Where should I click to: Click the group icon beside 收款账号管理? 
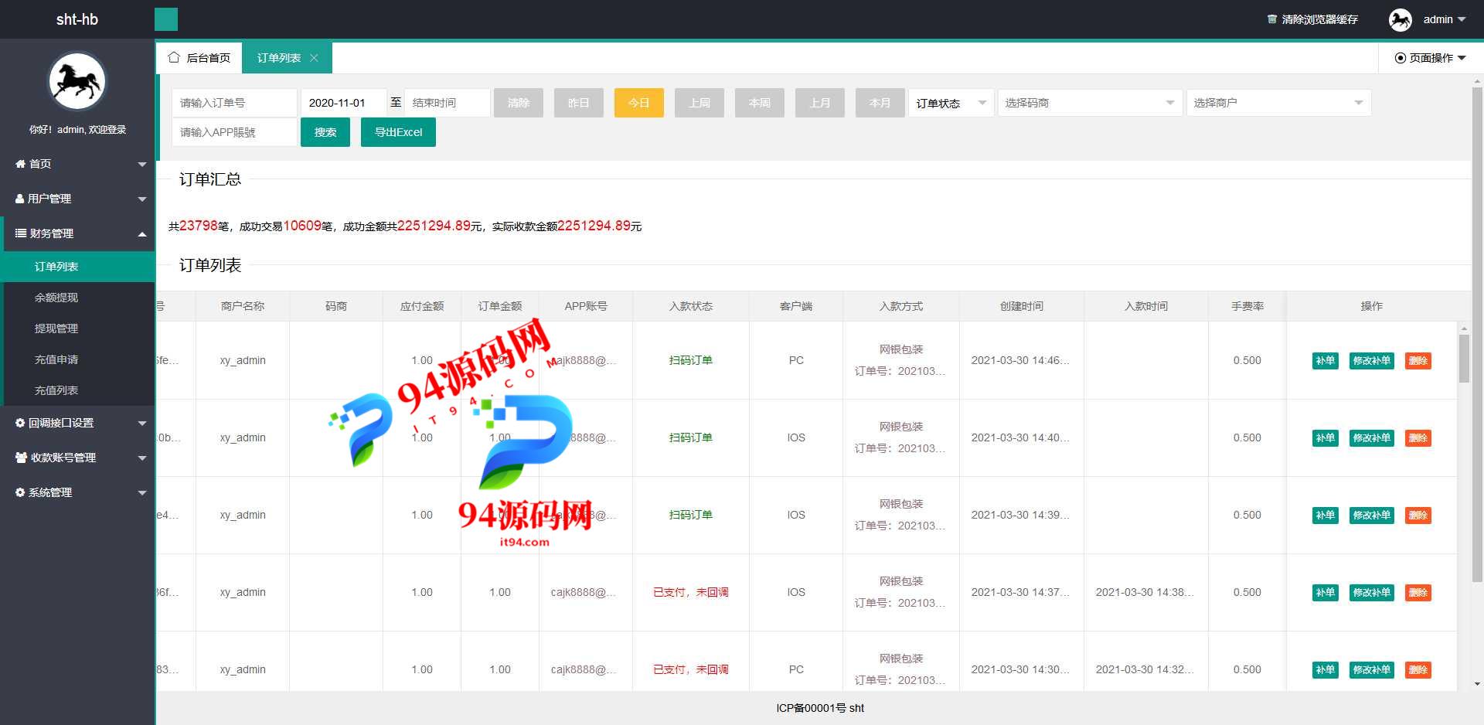pos(22,458)
